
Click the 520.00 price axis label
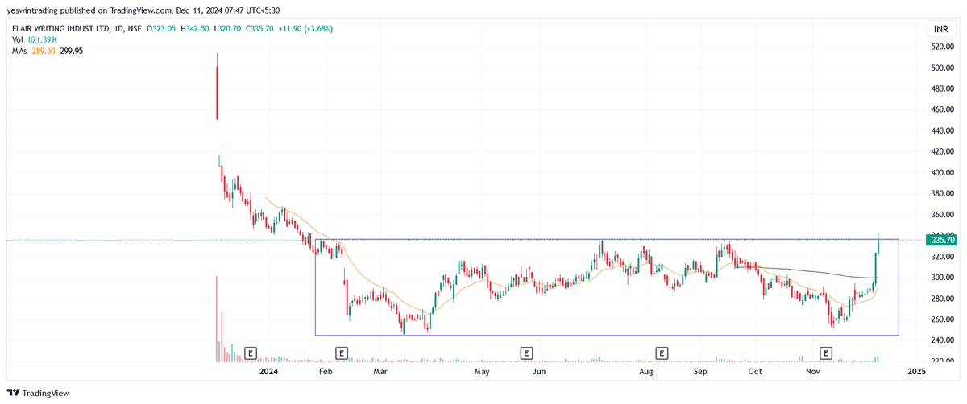(943, 47)
